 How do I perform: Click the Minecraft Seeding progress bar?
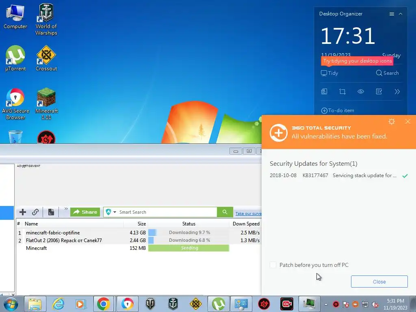click(188, 248)
